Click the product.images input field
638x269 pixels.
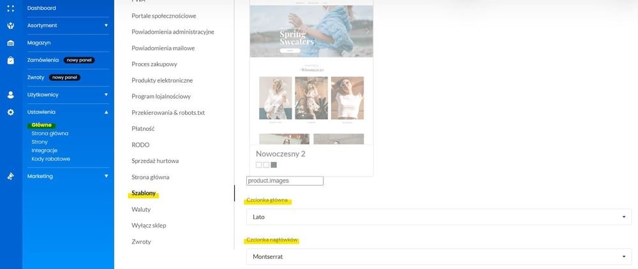285,181
